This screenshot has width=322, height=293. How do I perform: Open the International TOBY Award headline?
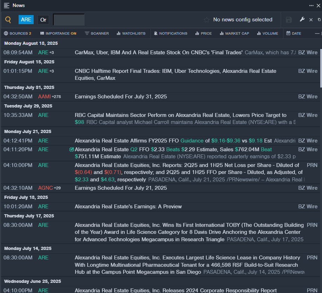(189, 232)
